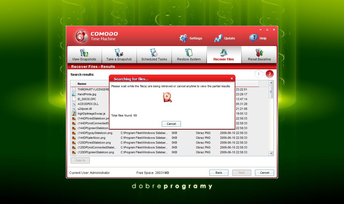
Task: Select ID_00030.DPC file name
Action: tap(87, 99)
